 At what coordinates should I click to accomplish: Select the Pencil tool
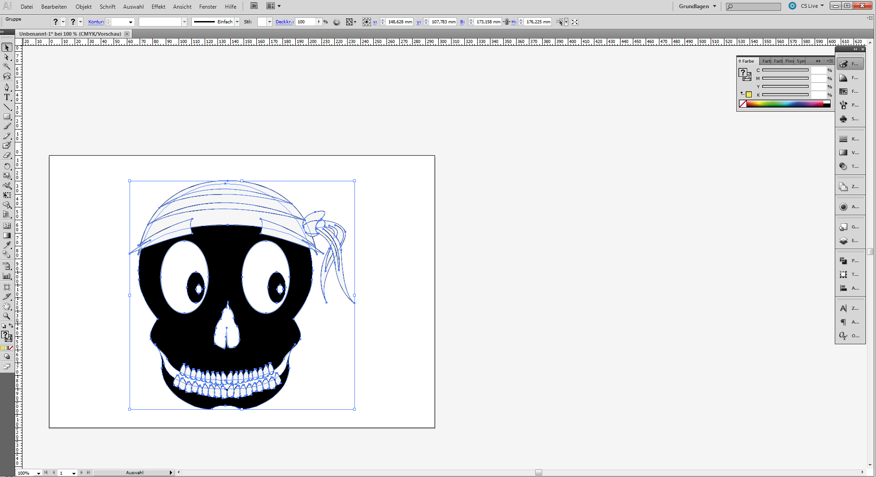pos(7,136)
